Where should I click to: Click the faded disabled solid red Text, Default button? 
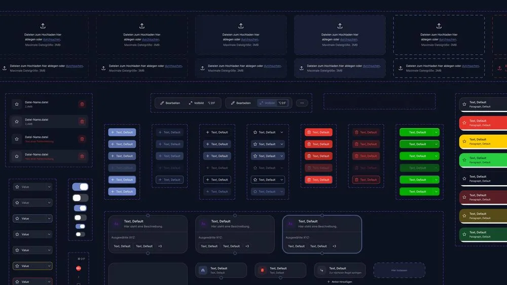tap(318, 168)
